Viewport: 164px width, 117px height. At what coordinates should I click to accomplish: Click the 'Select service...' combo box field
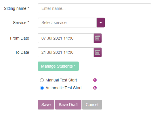pyautogui.click(x=67, y=23)
